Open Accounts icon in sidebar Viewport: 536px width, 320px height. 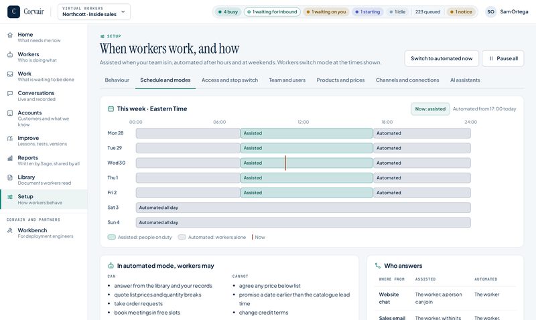pos(10,113)
